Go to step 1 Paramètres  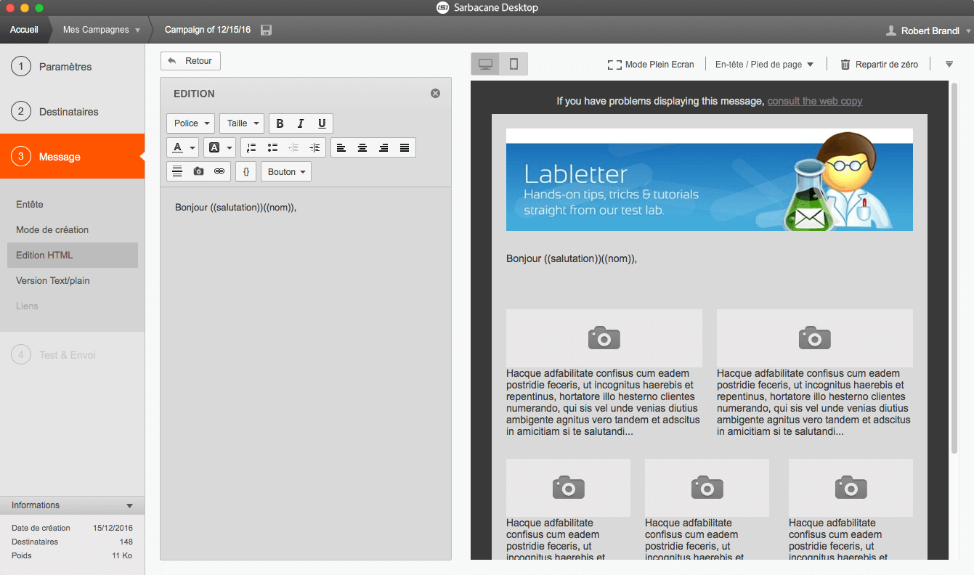[72, 67]
